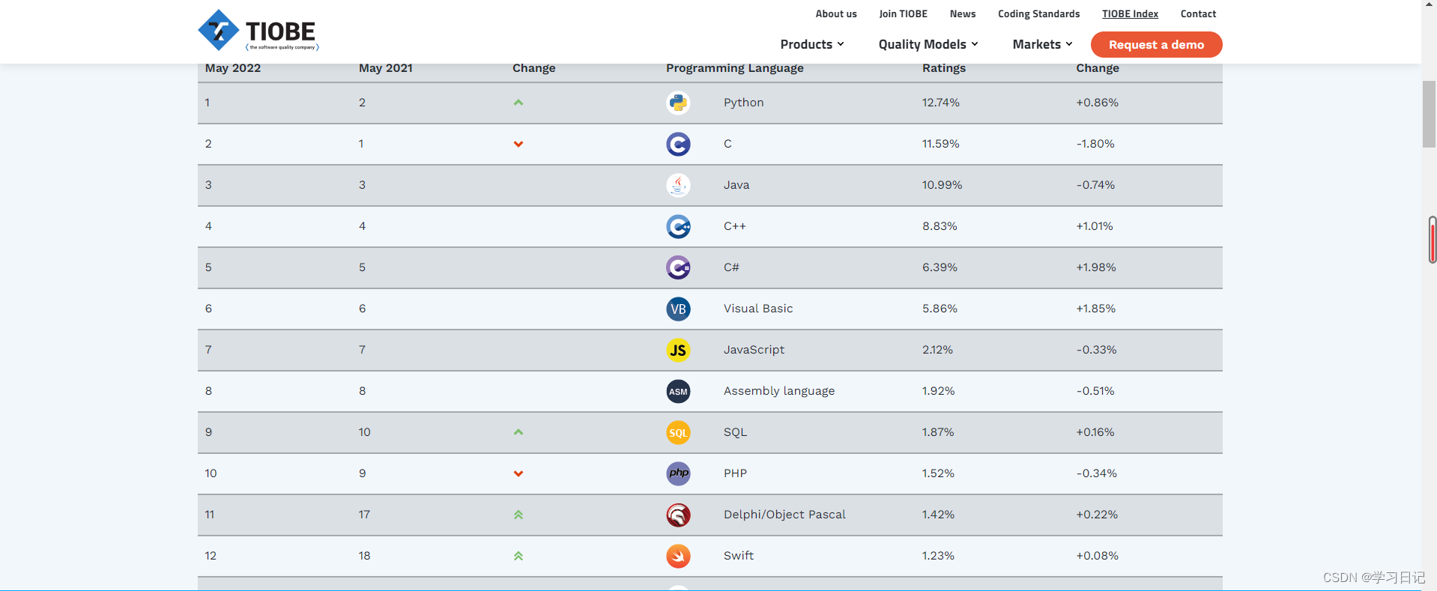Click the Visual Basic VB icon
1437x591 pixels.
point(678,309)
